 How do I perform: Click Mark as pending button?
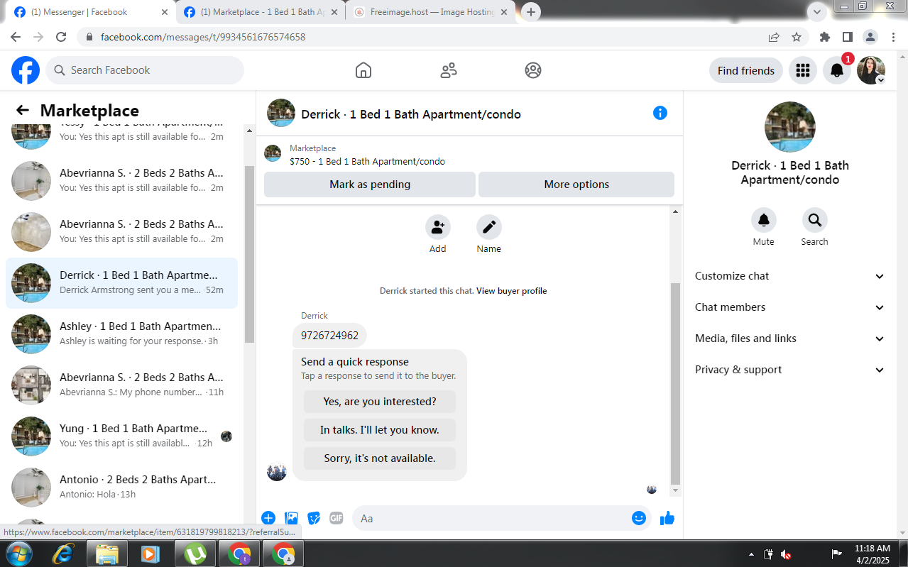[370, 185]
